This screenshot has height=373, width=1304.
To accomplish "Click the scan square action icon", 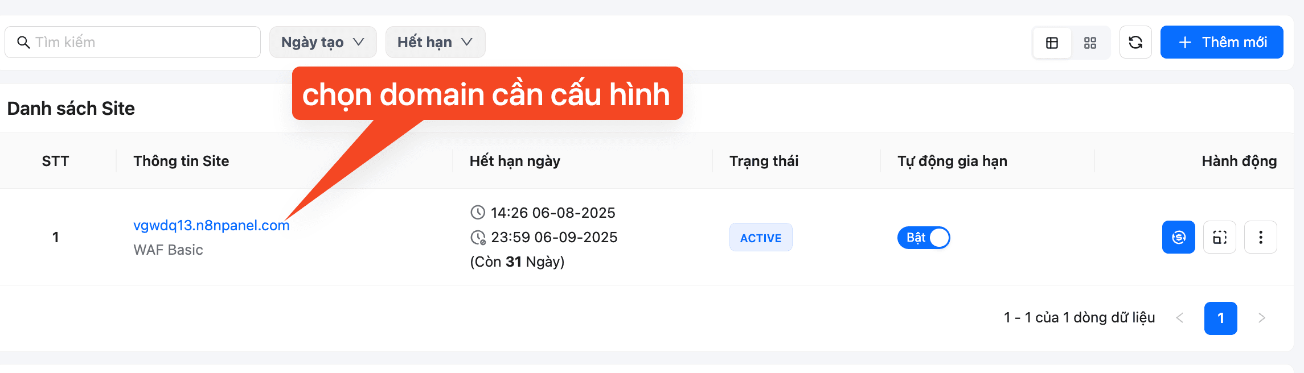I will [x=1219, y=237].
